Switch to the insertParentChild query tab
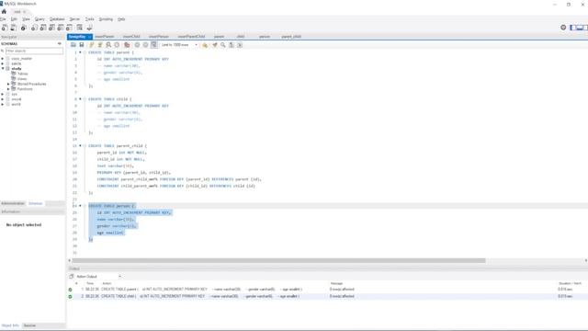The image size is (588, 331). pyautogui.click(x=191, y=37)
